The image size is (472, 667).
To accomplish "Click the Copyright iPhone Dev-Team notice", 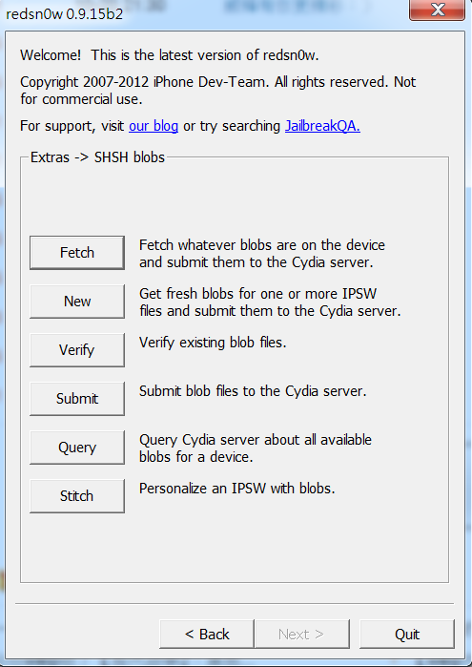I will (x=217, y=91).
